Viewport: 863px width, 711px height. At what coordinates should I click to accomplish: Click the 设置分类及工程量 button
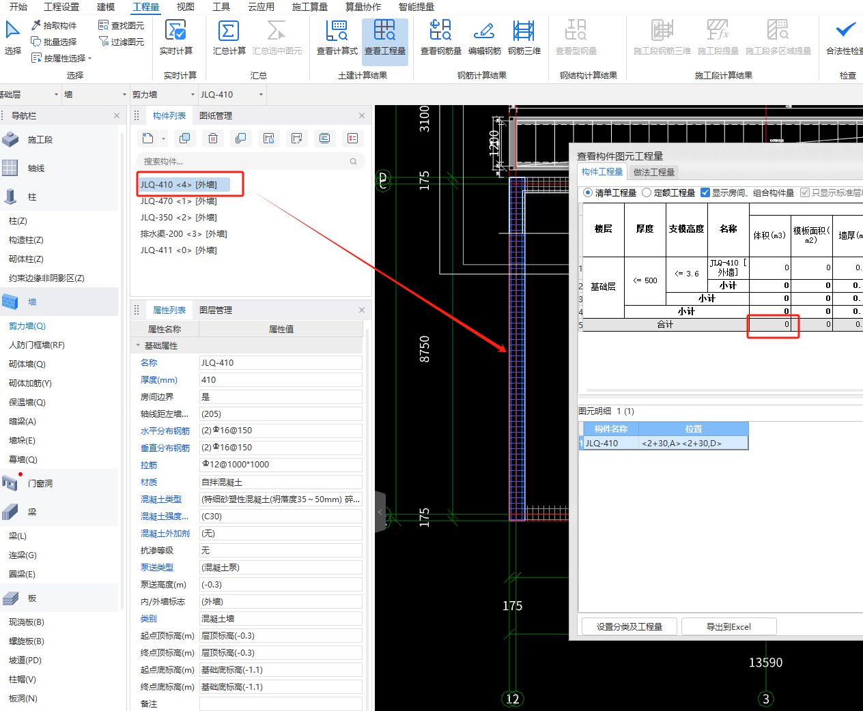(x=629, y=626)
